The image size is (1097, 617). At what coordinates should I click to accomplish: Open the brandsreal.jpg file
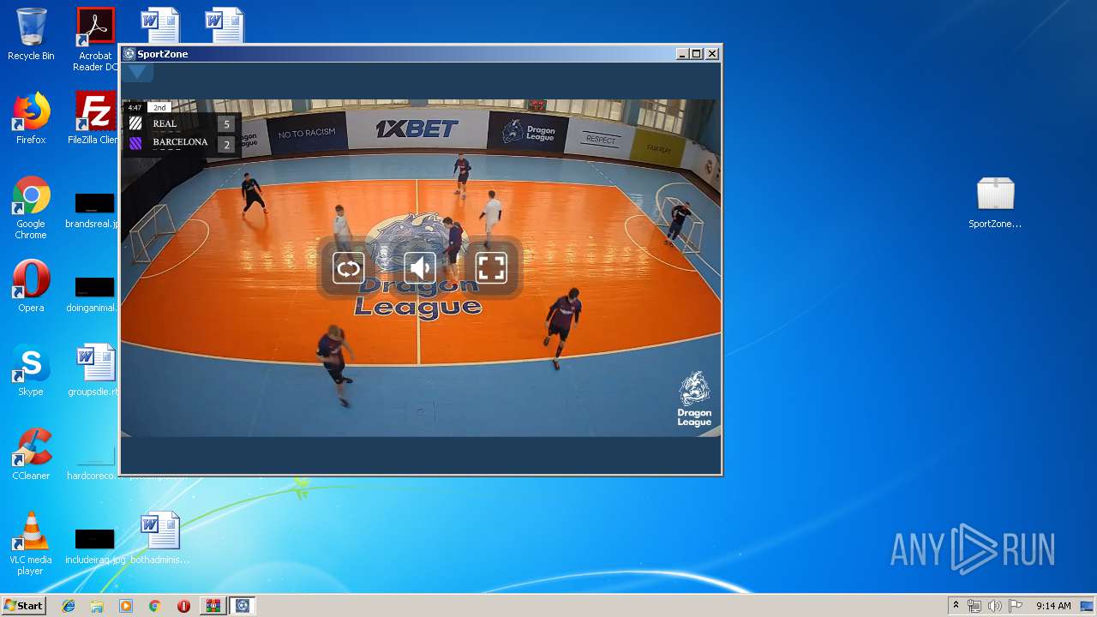94,211
